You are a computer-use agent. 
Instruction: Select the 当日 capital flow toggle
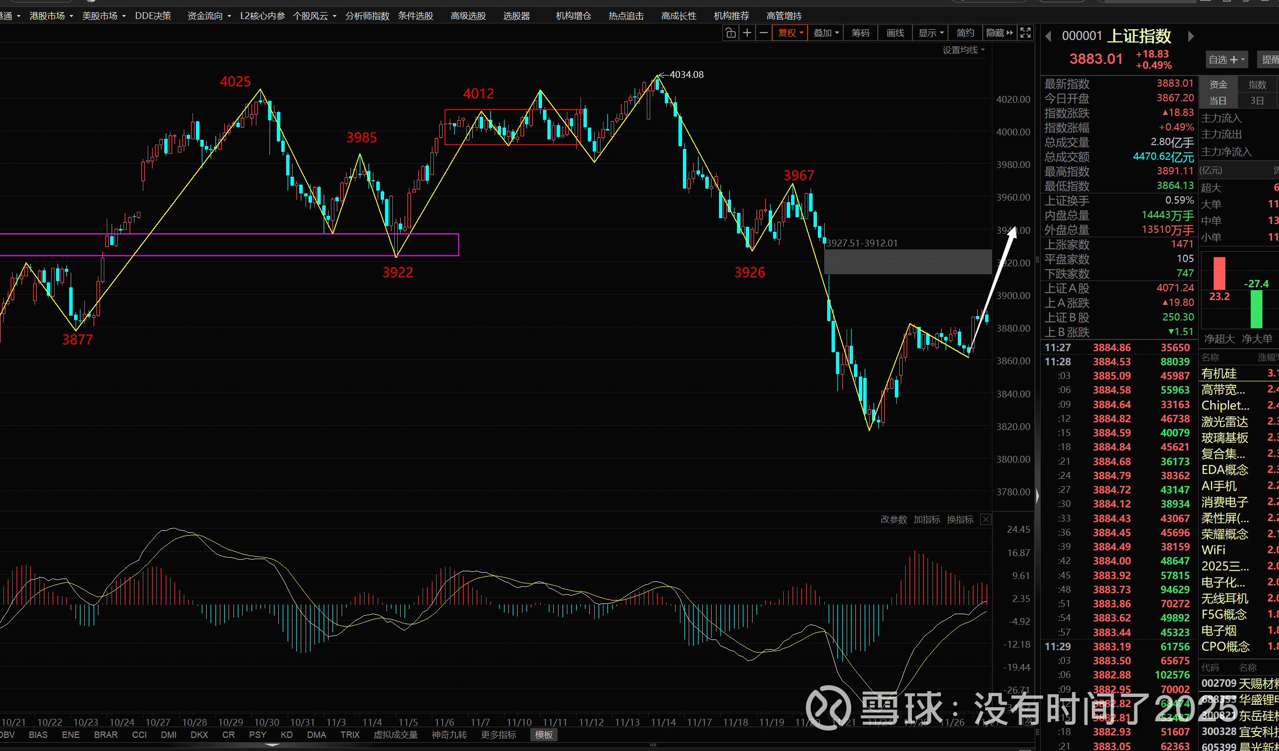coord(1218,100)
